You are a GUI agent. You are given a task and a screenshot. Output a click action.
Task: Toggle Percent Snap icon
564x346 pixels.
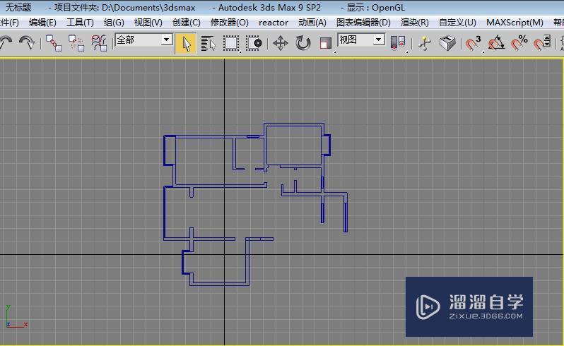(519, 44)
